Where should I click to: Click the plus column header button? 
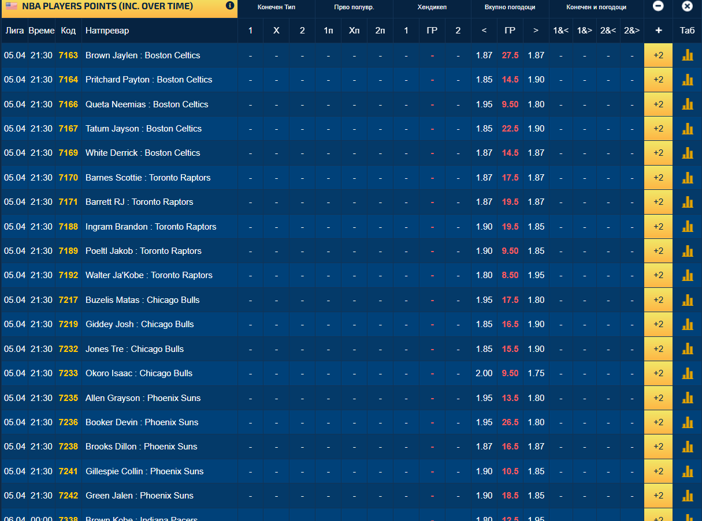658,31
